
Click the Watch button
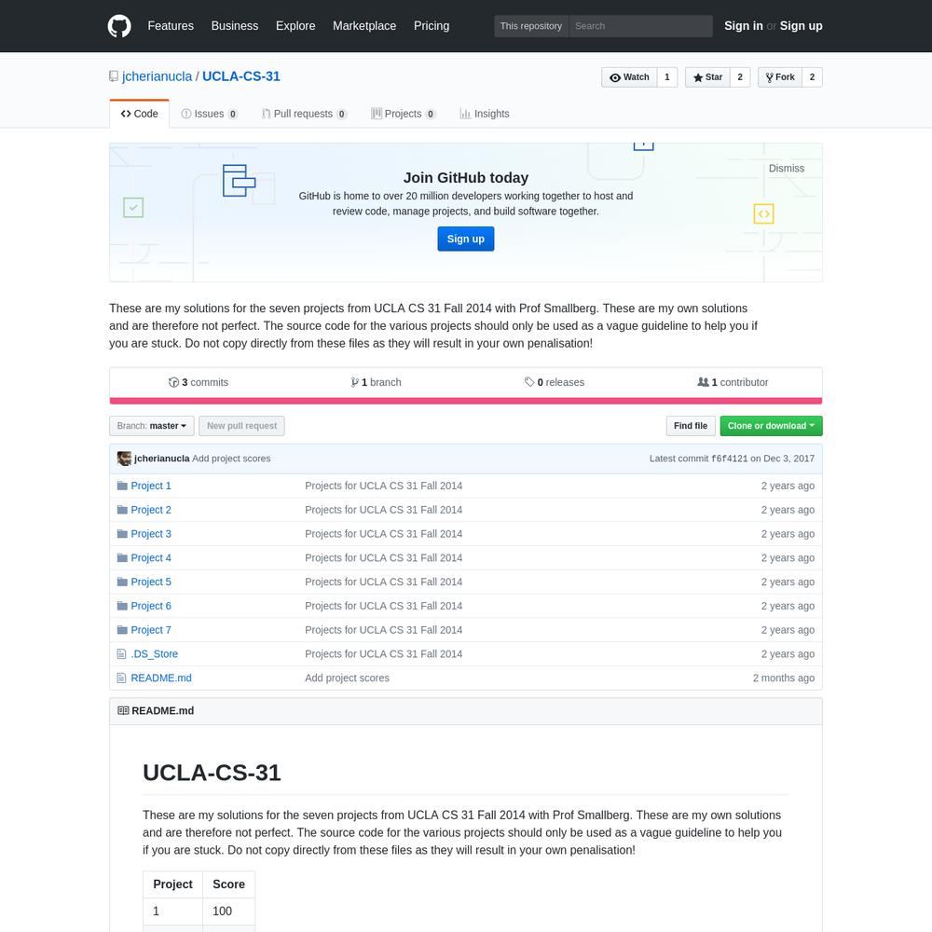pyautogui.click(x=629, y=77)
